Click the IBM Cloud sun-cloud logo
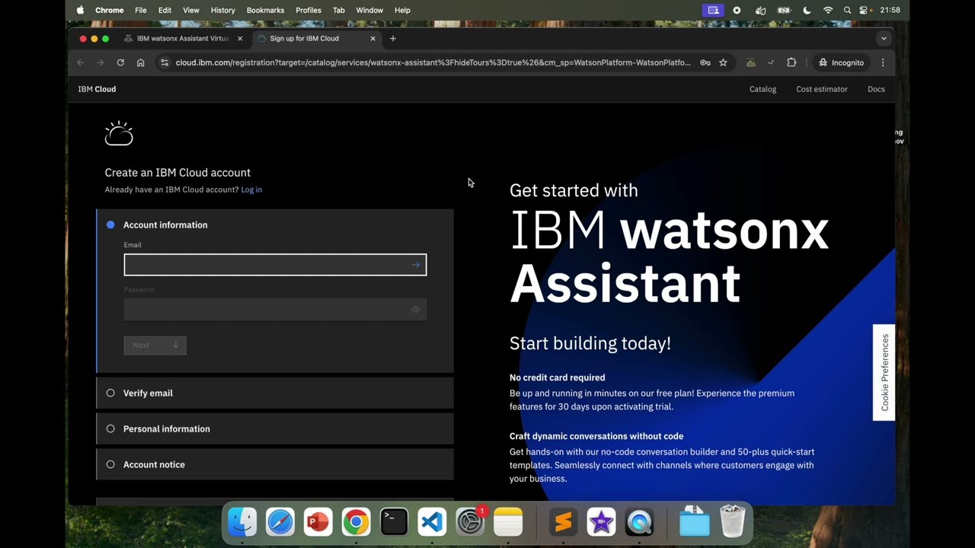The height and width of the screenshot is (548, 975). pyautogui.click(x=119, y=133)
